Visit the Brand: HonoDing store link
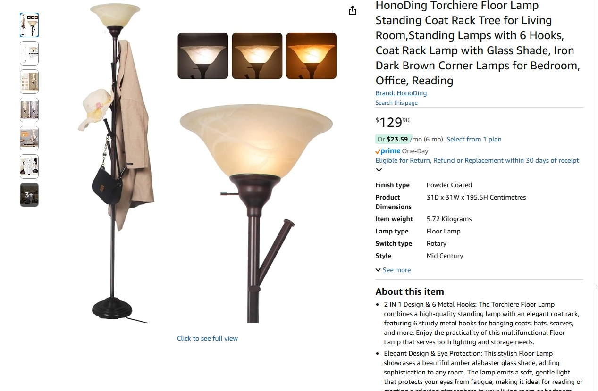 click(x=401, y=93)
